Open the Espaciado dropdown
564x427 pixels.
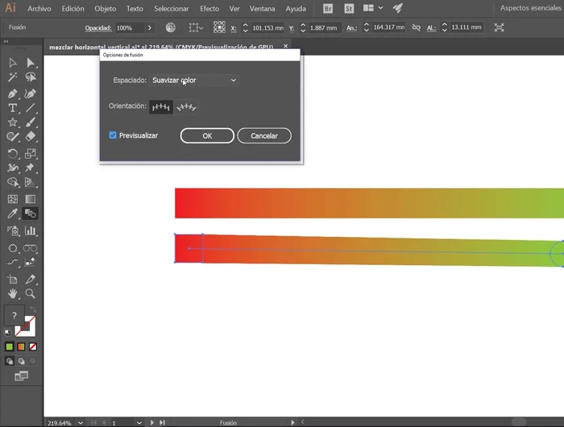pyautogui.click(x=194, y=81)
